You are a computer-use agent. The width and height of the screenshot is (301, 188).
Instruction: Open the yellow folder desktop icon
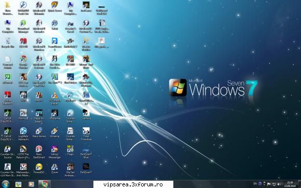pyautogui.click(x=8, y=8)
